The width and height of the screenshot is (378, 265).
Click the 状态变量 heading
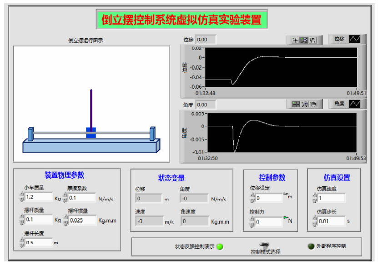point(171,178)
